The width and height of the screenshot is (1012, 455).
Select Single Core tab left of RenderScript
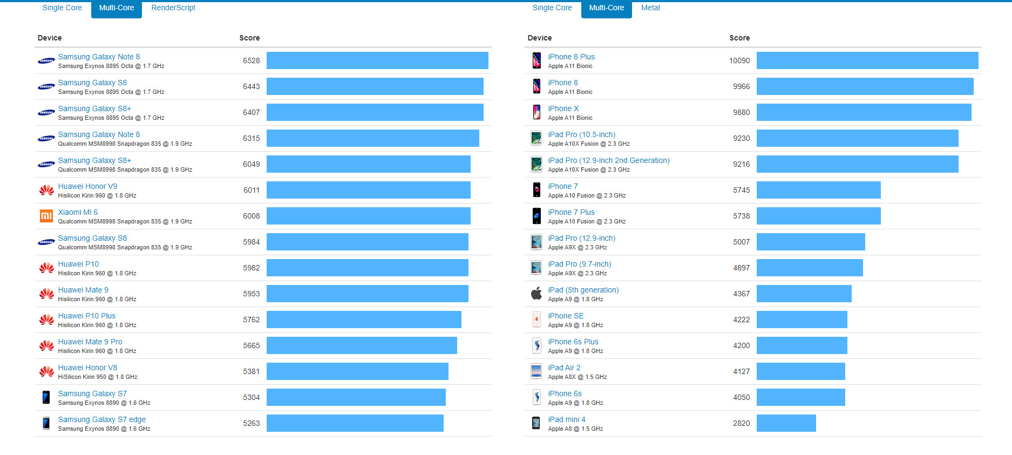click(x=62, y=8)
